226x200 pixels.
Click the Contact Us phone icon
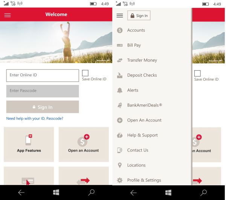click(120, 150)
